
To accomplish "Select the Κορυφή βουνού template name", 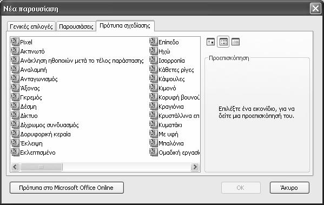I will pos(179,97).
